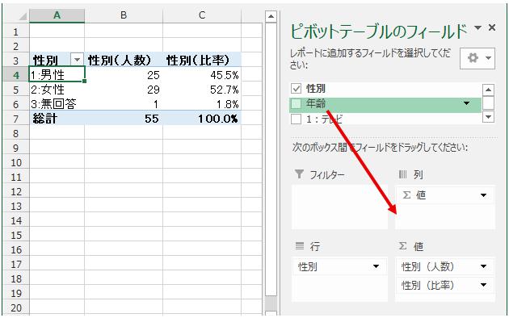
Task: Select row 4 header
Action: pyautogui.click(x=16, y=75)
